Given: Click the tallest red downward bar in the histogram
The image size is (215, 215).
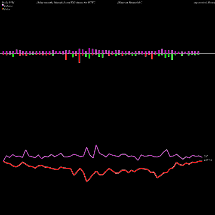Looking at the screenshot, I should [80, 58].
